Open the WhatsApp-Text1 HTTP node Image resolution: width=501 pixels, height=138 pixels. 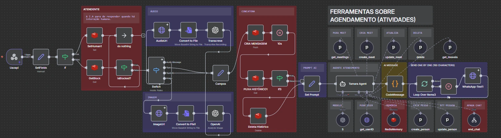click(x=473, y=76)
